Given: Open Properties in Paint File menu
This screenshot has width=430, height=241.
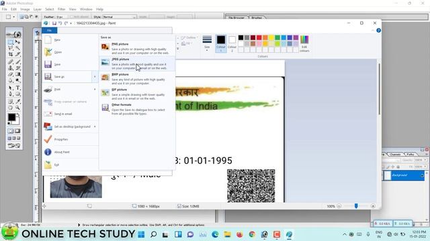Looking at the screenshot, I should coord(71,139).
